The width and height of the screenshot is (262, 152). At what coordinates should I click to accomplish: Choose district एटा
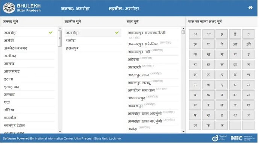[x=29, y=102]
